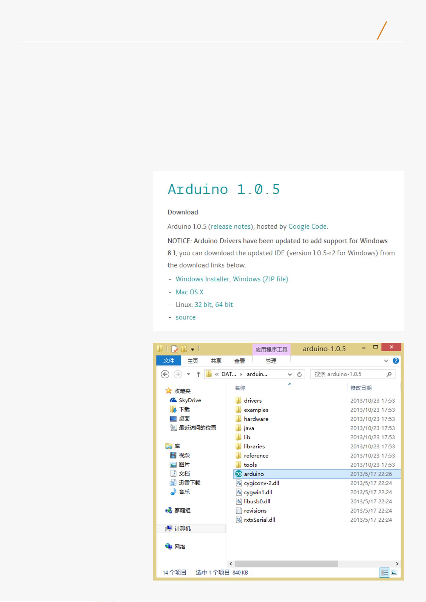This screenshot has width=426, height=602.
Task: Follow the Google Code link
Action: (x=307, y=226)
